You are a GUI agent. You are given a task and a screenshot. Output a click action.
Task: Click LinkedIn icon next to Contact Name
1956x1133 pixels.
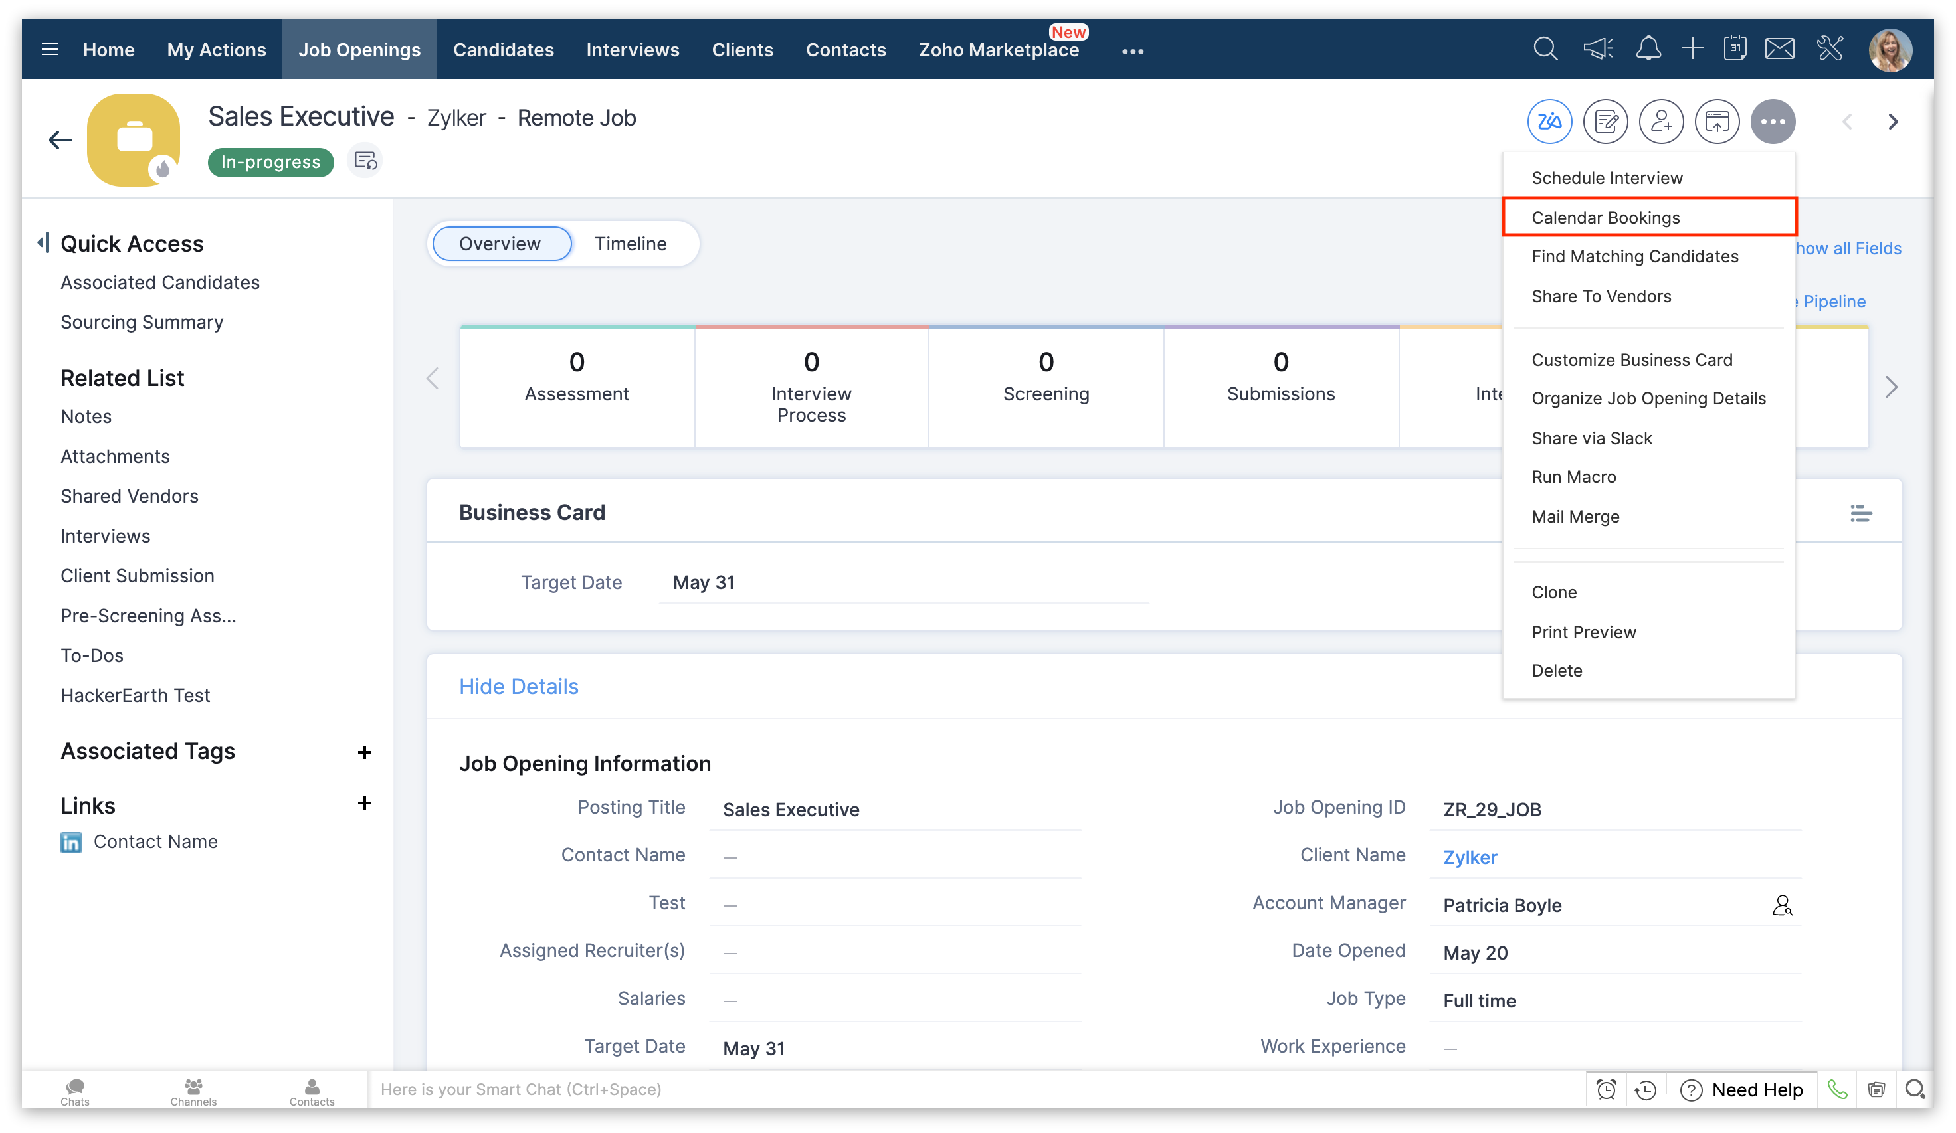(x=70, y=843)
